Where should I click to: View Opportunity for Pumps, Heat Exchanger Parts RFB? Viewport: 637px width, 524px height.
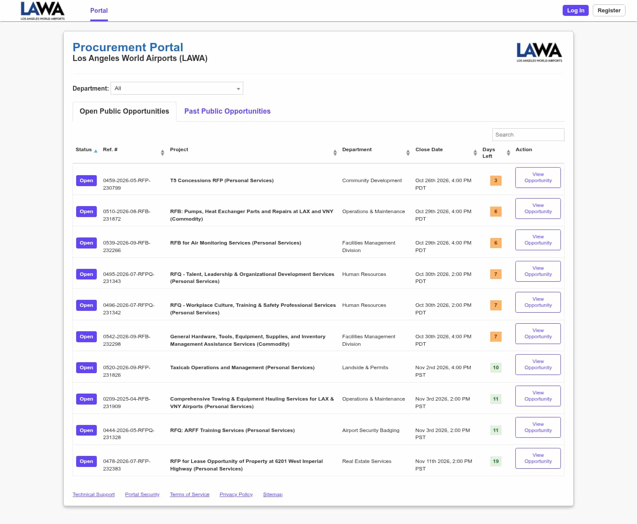coord(538,208)
